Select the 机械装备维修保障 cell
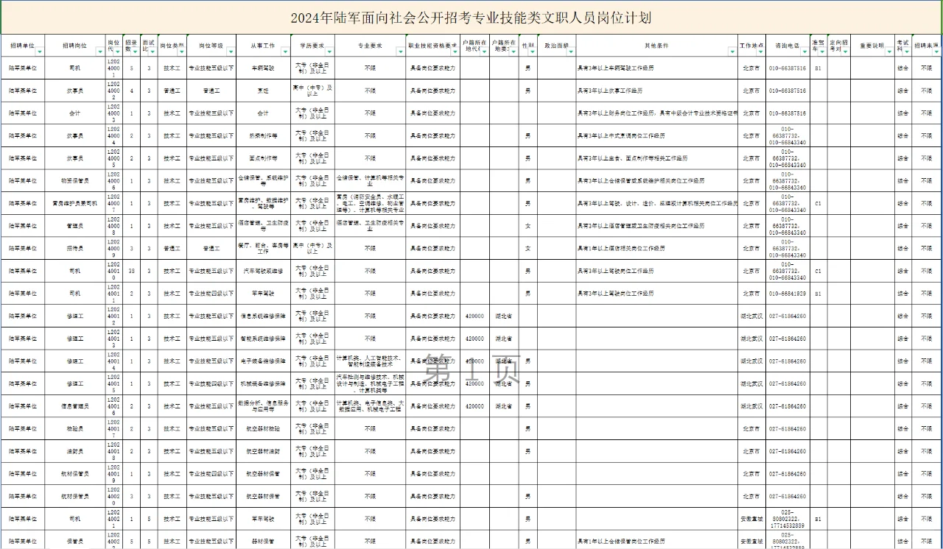This screenshot has height=549, width=943. click(263, 383)
